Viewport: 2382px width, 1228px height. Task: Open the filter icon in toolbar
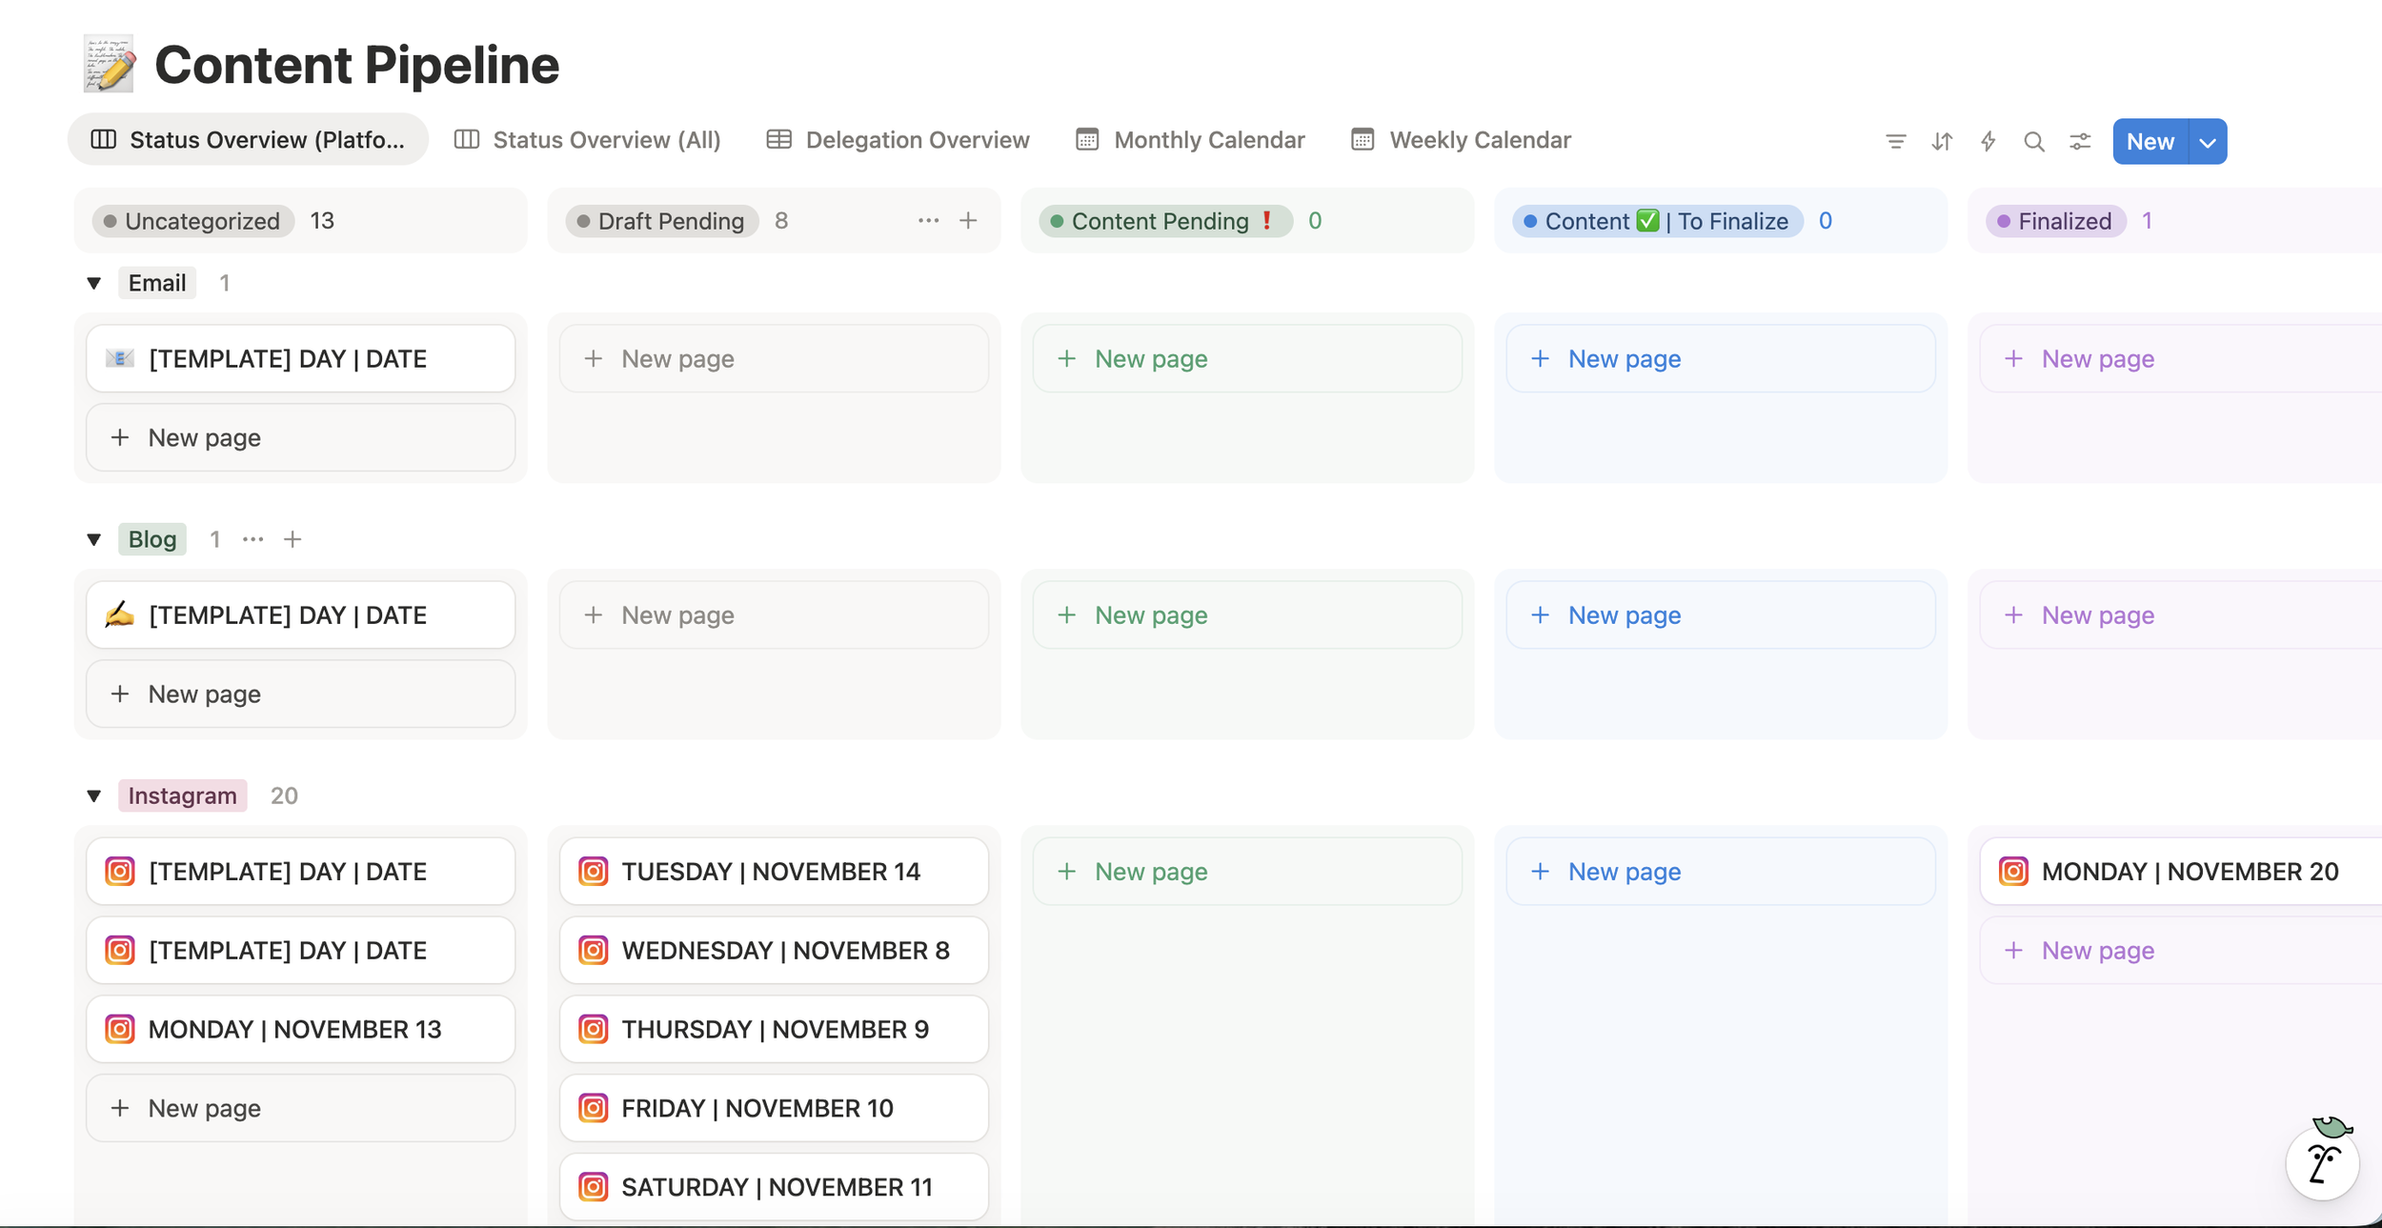click(1895, 142)
